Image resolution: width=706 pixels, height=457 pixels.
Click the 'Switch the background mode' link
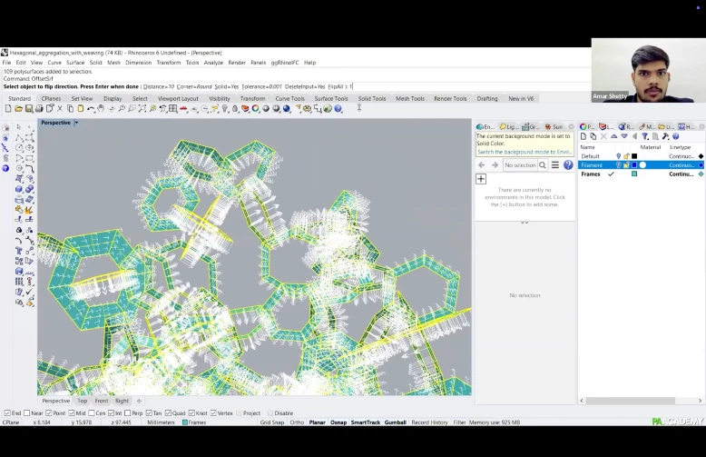click(523, 152)
